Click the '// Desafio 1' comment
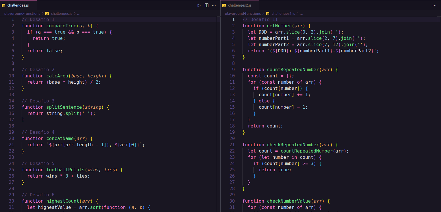Viewport: 441px width, 212px height. [x=38, y=19]
